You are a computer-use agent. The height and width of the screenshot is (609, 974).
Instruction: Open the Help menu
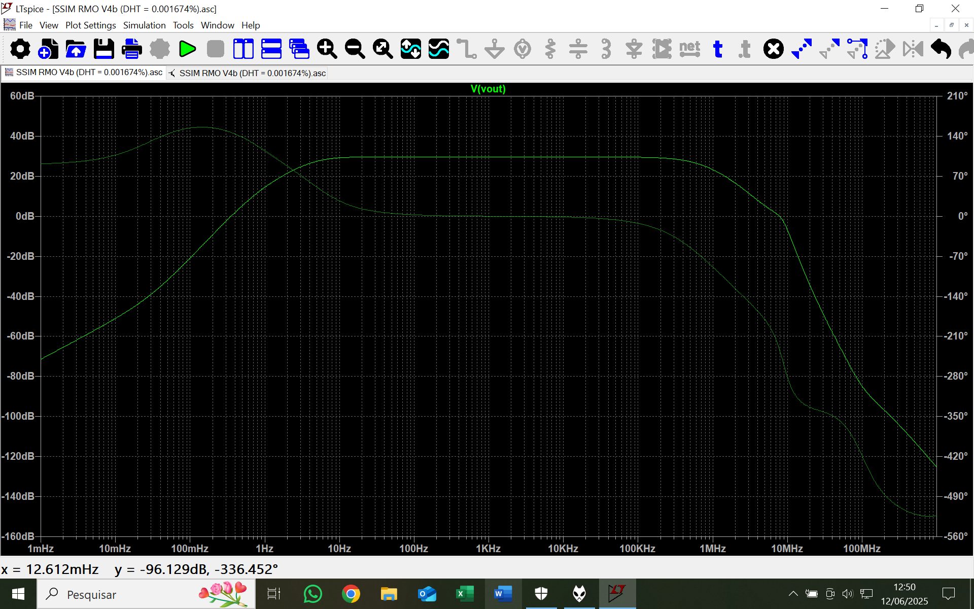coord(251,25)
